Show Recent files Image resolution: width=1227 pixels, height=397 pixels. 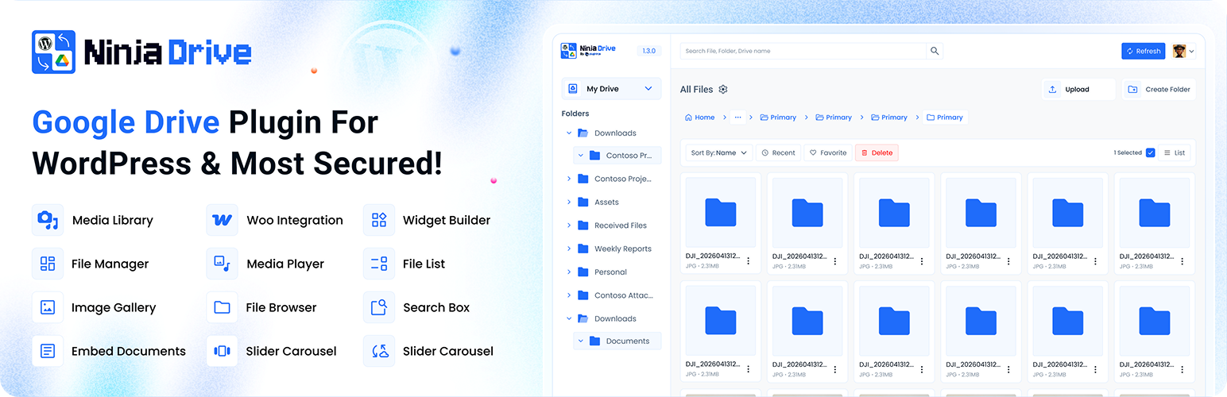(x=777, y=152)
